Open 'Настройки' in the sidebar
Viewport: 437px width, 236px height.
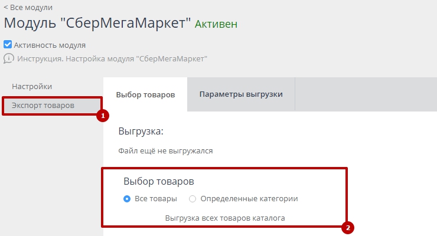pyautogui.click(x=32, y=87)
